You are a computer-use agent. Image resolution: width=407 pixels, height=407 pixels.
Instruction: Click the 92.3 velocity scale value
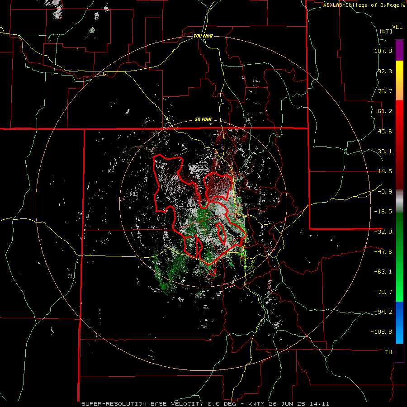385,71
